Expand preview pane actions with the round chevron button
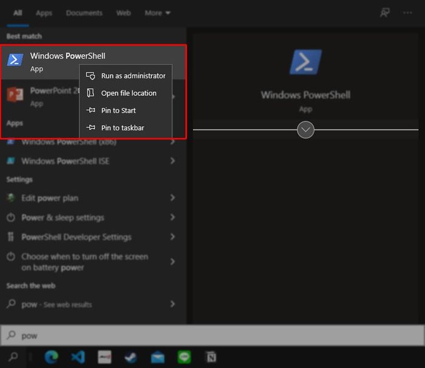The image size is (425, 368). pos(305,130)
